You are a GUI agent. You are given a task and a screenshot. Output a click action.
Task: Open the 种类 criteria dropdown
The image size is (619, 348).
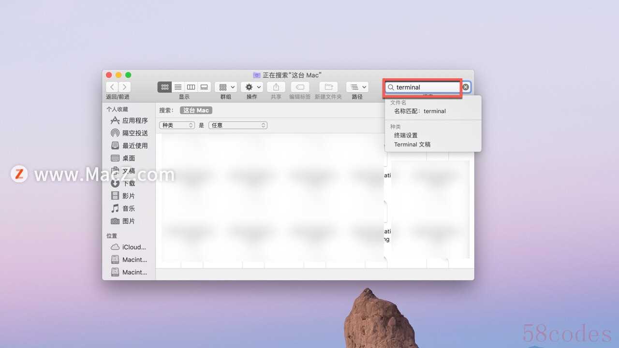pos(177,125)
